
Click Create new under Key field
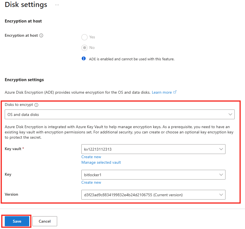[x=91, y=183]
